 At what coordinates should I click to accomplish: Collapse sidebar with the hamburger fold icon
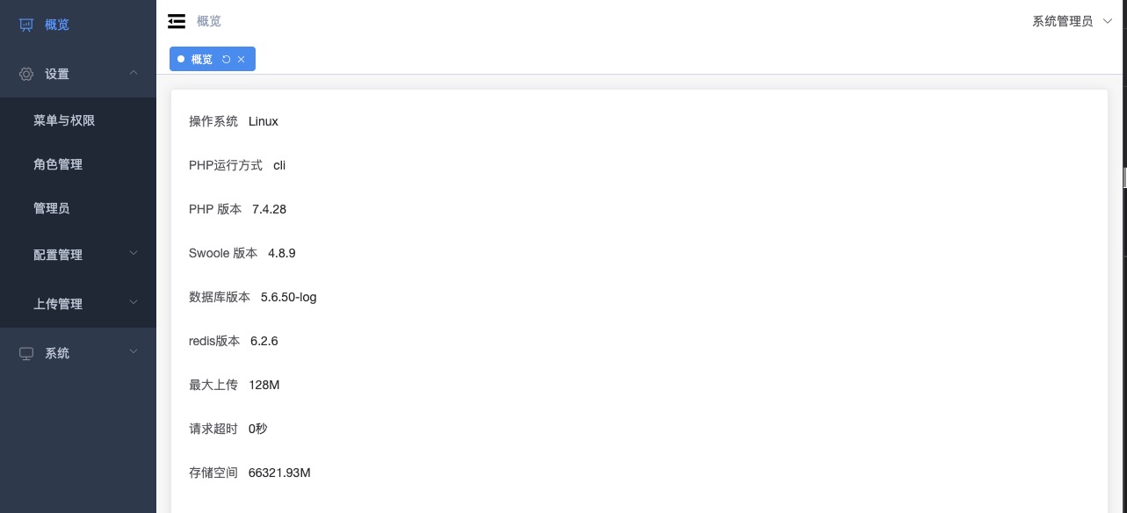(x=177, y=21)
